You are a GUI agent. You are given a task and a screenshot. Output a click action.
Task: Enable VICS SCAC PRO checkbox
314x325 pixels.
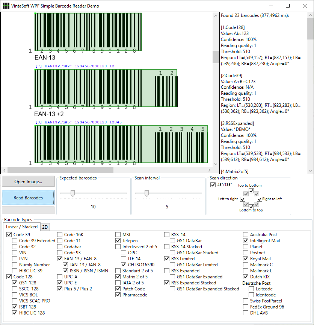pos(15,301)
